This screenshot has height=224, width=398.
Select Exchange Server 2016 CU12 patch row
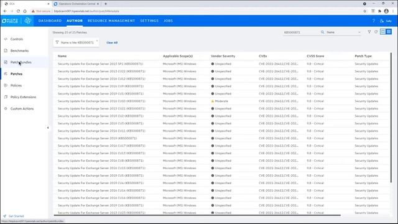pyautogui.click(x=221, y=79)
